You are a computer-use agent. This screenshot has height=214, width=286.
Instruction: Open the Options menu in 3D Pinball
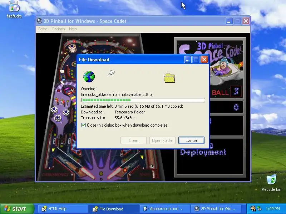58,29
